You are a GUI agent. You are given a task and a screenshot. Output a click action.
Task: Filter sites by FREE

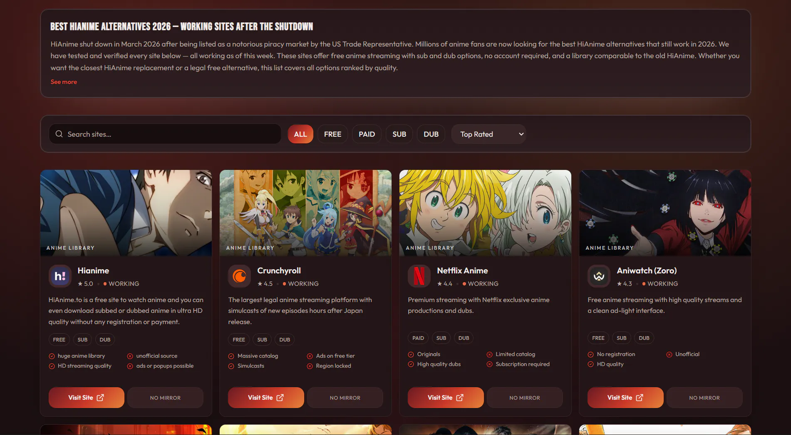pyautogui.click(x=332, y=134)
